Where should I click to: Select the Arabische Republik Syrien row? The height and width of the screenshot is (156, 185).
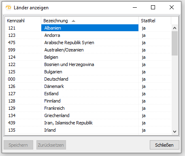(88, 43)
